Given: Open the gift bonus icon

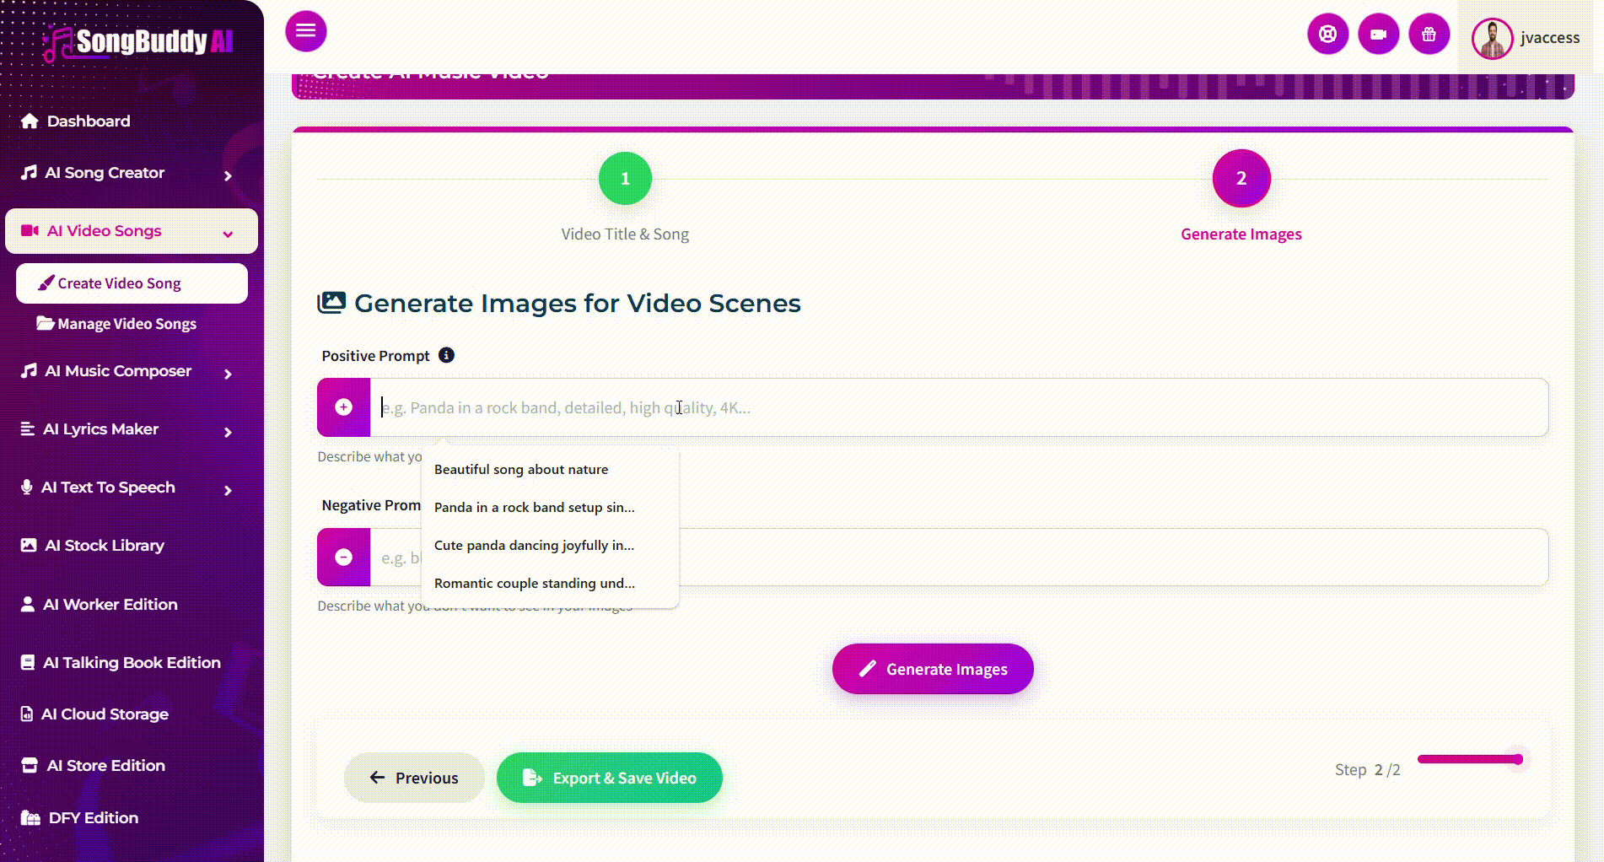Looking at the screenshot, I should [1429, 35].
